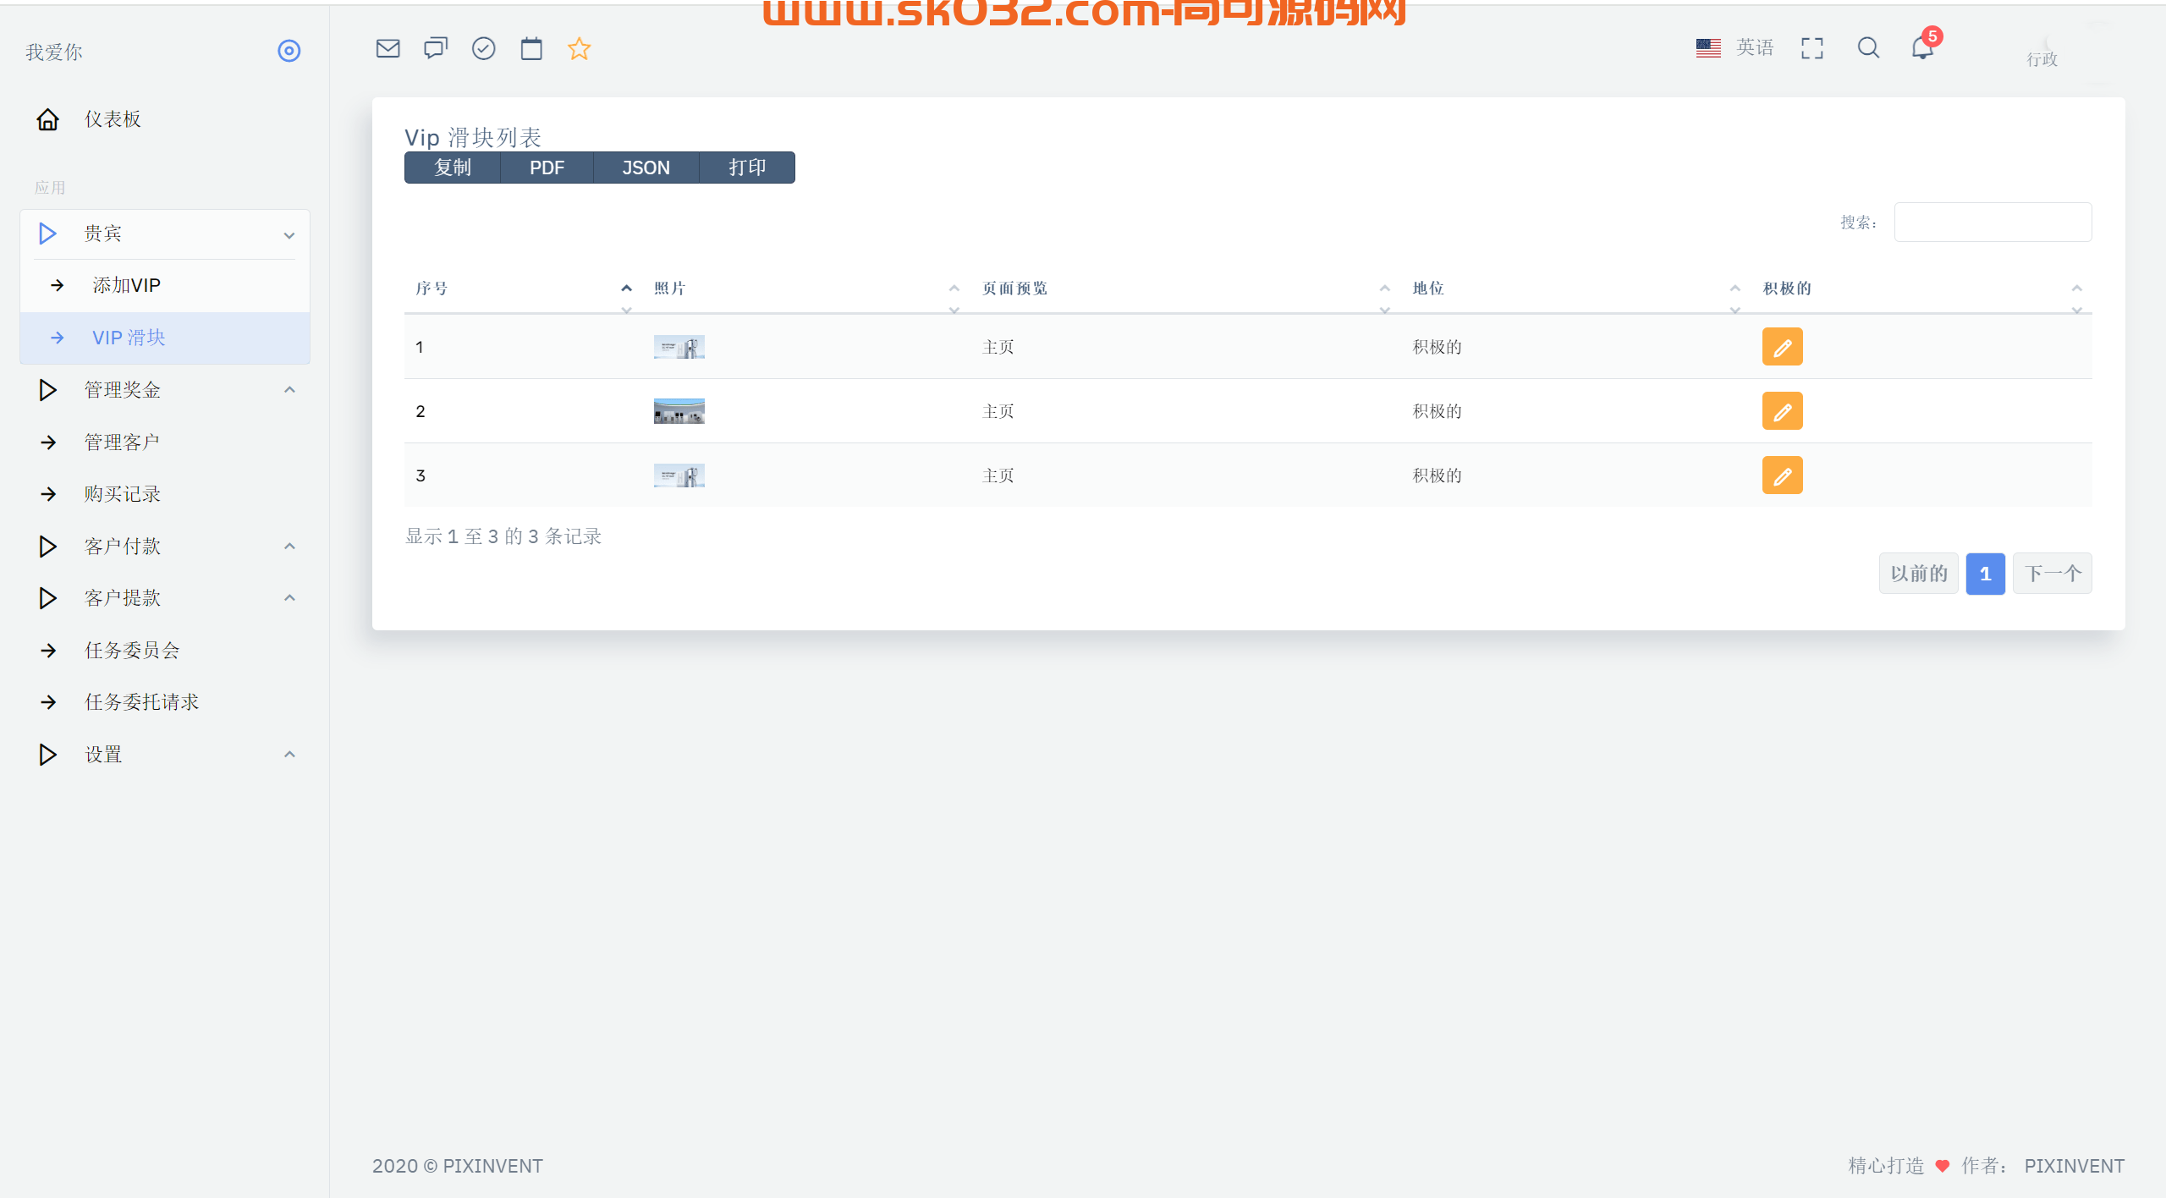The image size is (2166, 1198).
Task: Click the 我爱你 brand title
Action: (54, 52)
